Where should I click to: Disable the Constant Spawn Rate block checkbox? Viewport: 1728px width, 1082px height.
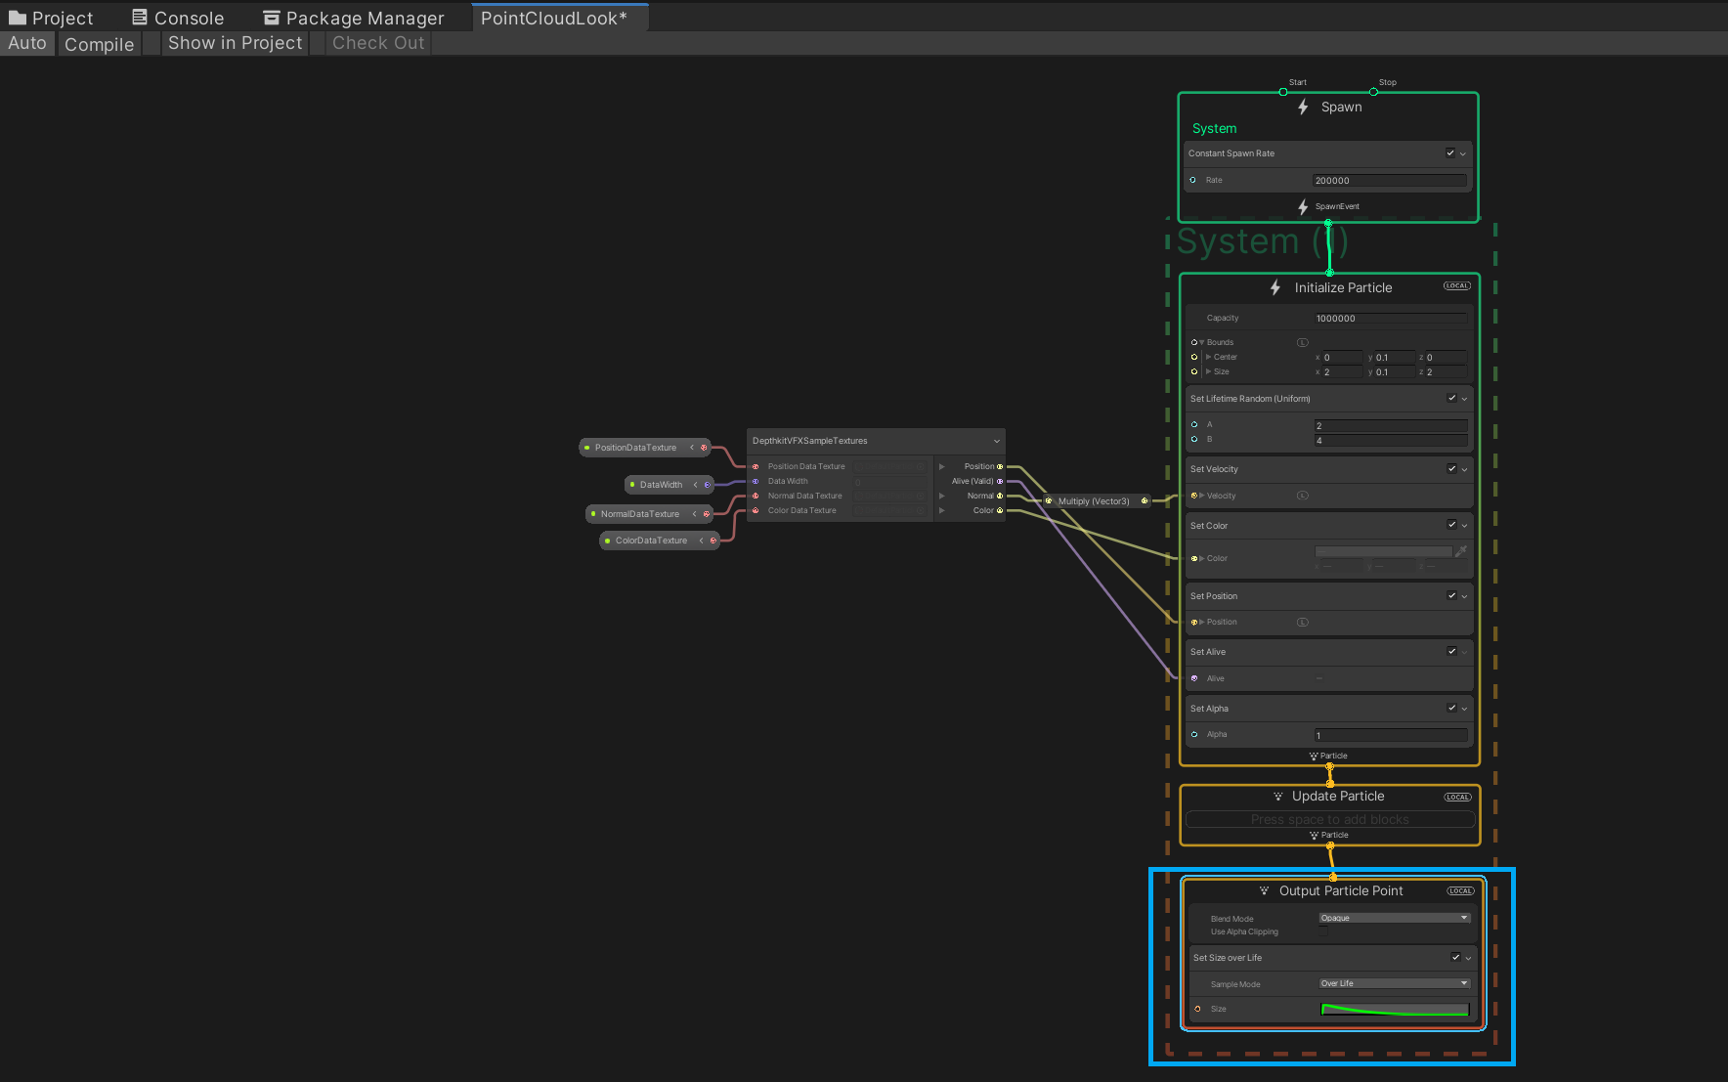click(x=1450, y=152)
